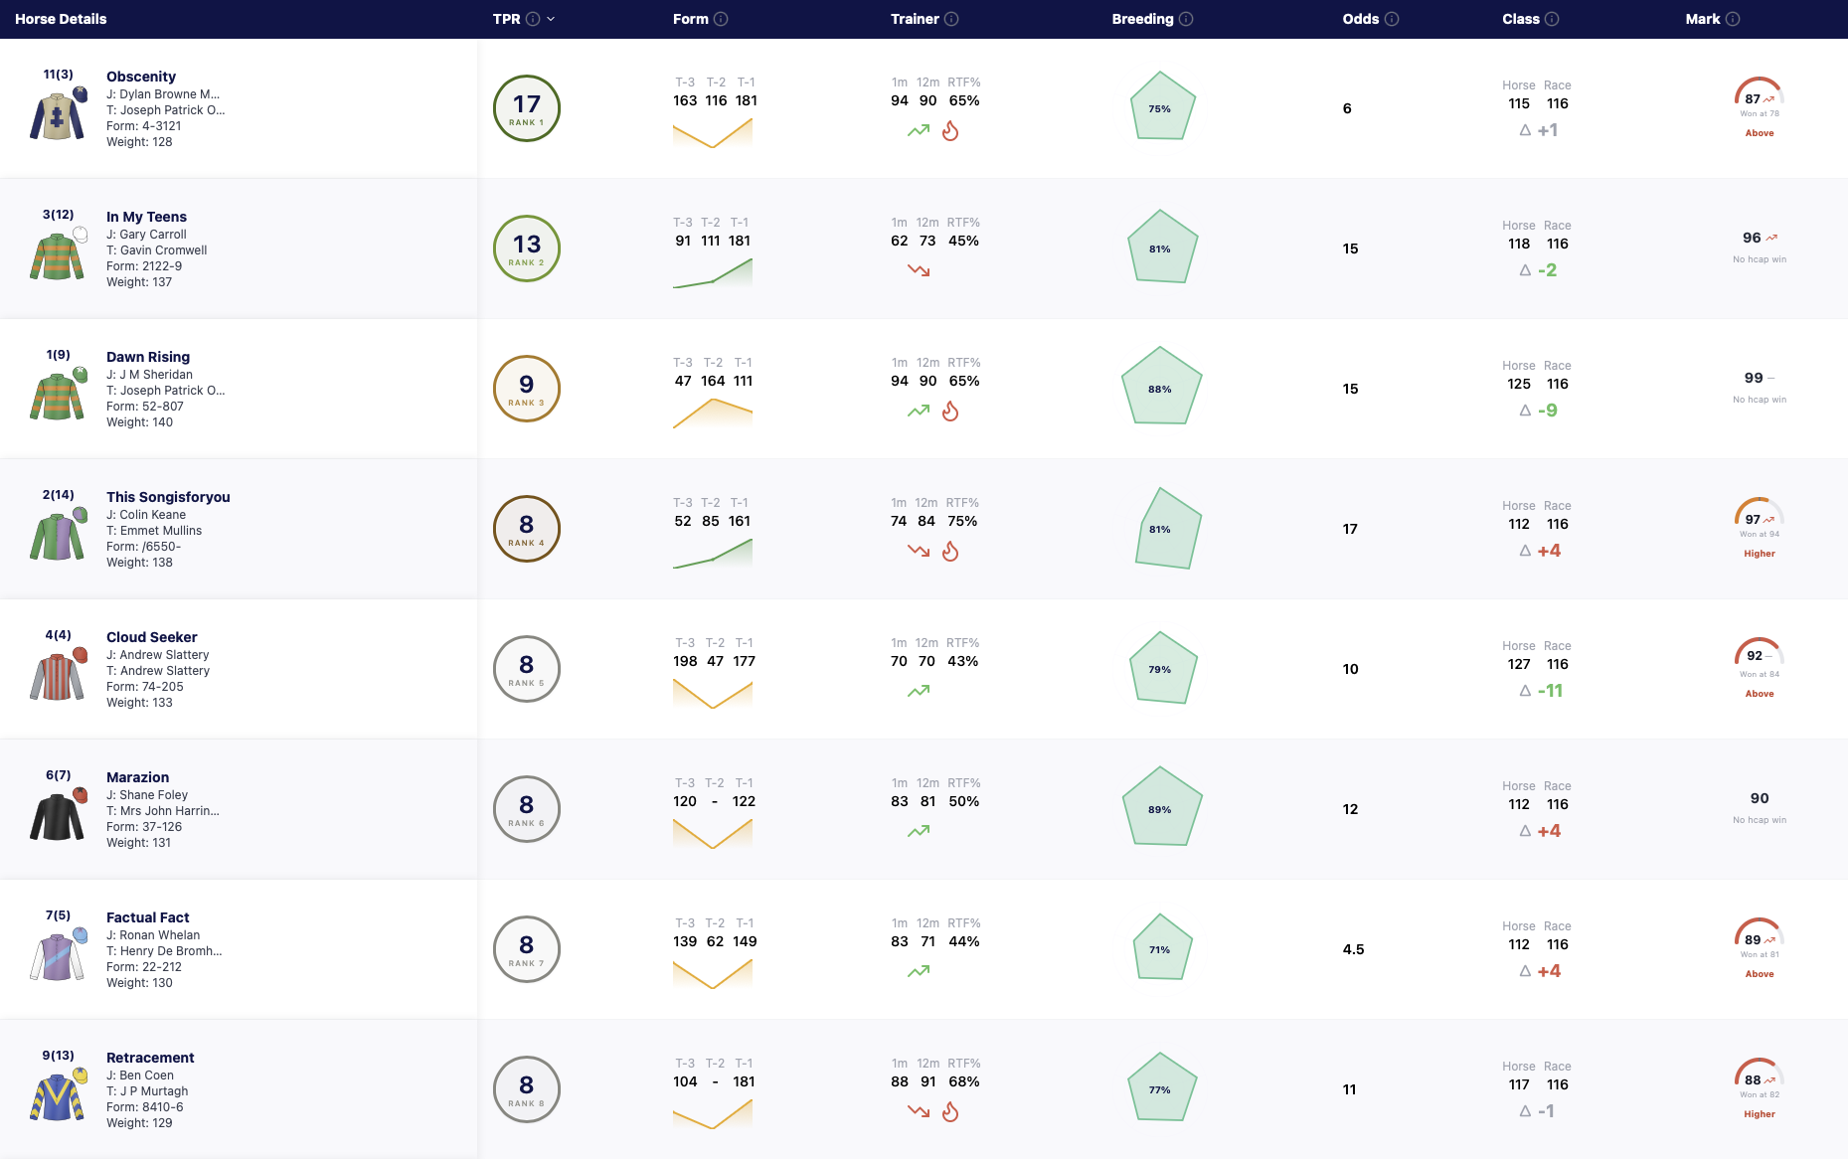The height and width of the screenshot is (1159, 1848).
Task: Click Obscenity's mark gauge showing 87
Action: pyautogui.click(x=1759, y=94)
